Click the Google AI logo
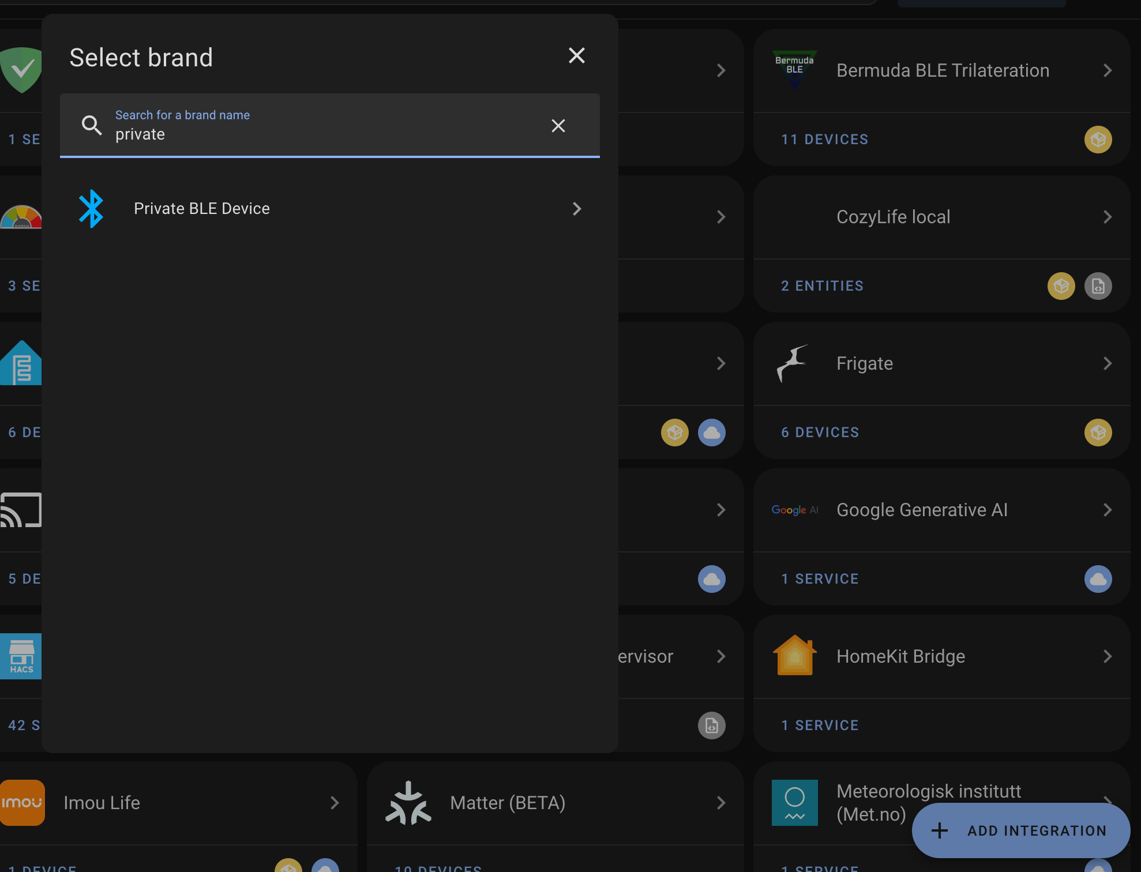The height and width of the screenshot is (872, 1141). coord(794,510)
